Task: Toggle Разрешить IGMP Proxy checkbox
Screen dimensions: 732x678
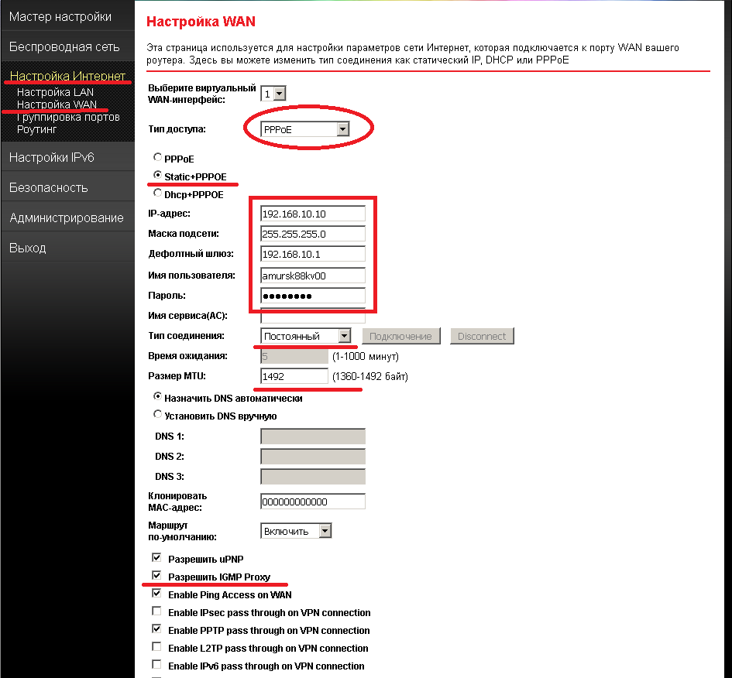Action: (x=157, y=577)
